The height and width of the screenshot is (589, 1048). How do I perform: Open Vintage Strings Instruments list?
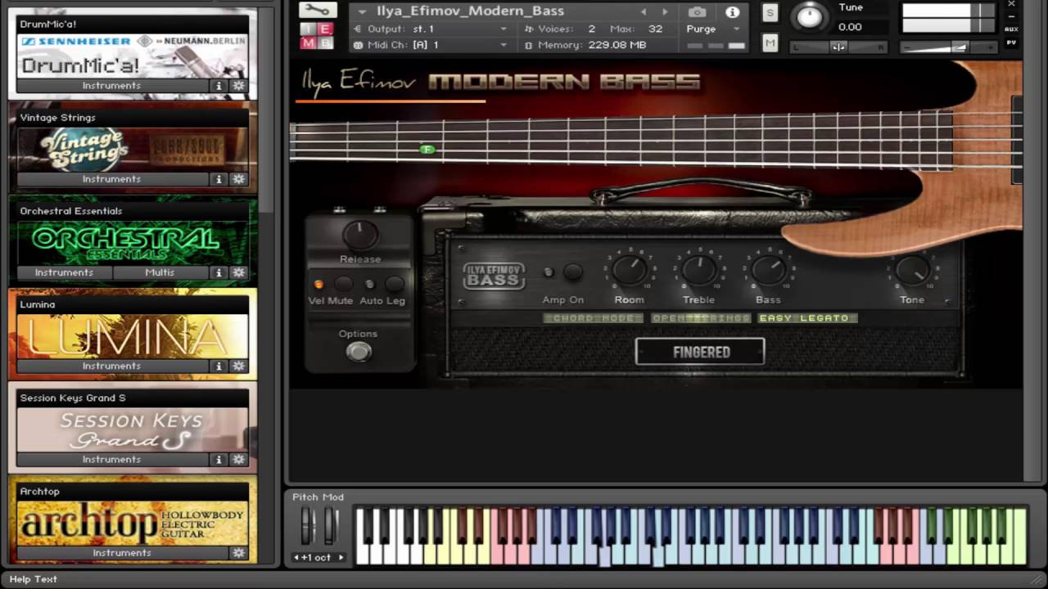pyautogui.click(x=112, y=178)
